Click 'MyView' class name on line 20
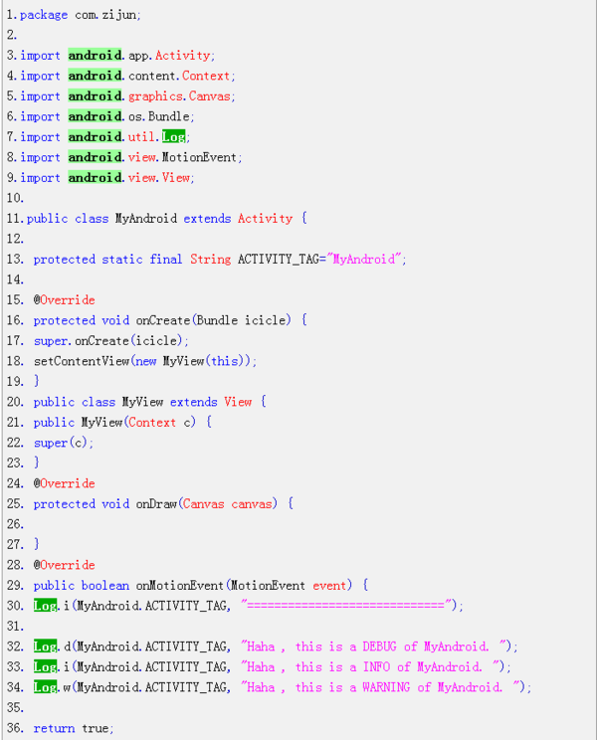Image resolution: width=597 pixels, height=740 pixels. [142, 402]
